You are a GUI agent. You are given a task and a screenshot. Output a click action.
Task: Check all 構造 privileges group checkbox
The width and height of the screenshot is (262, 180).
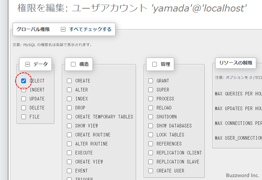(x=73, y=64)
